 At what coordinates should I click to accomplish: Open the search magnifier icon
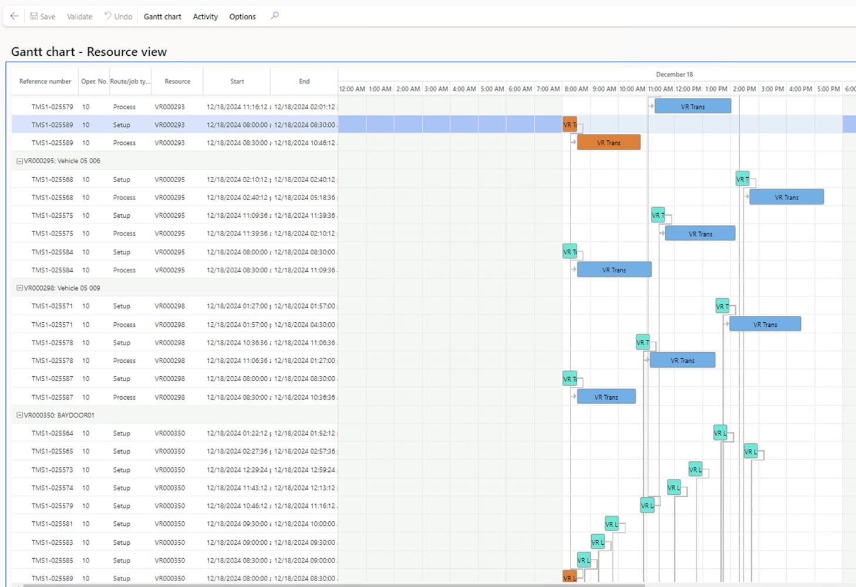pos(274,16)
